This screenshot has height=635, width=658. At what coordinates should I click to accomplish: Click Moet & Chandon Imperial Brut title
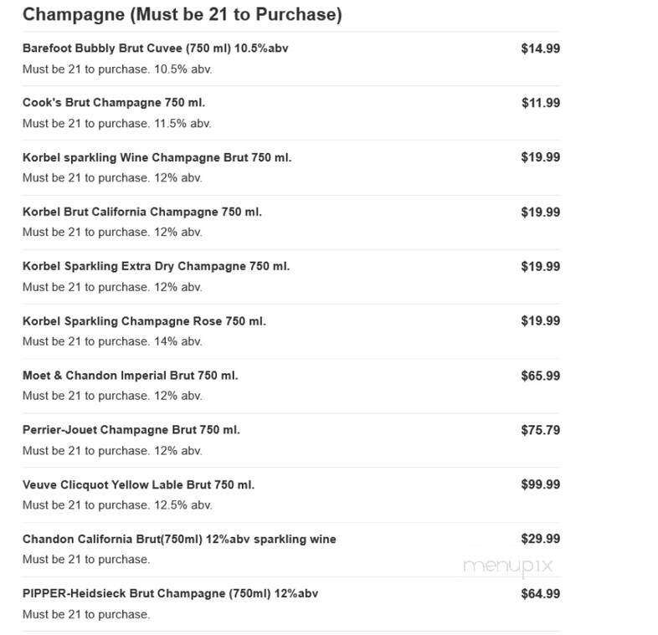pos(130,376)
